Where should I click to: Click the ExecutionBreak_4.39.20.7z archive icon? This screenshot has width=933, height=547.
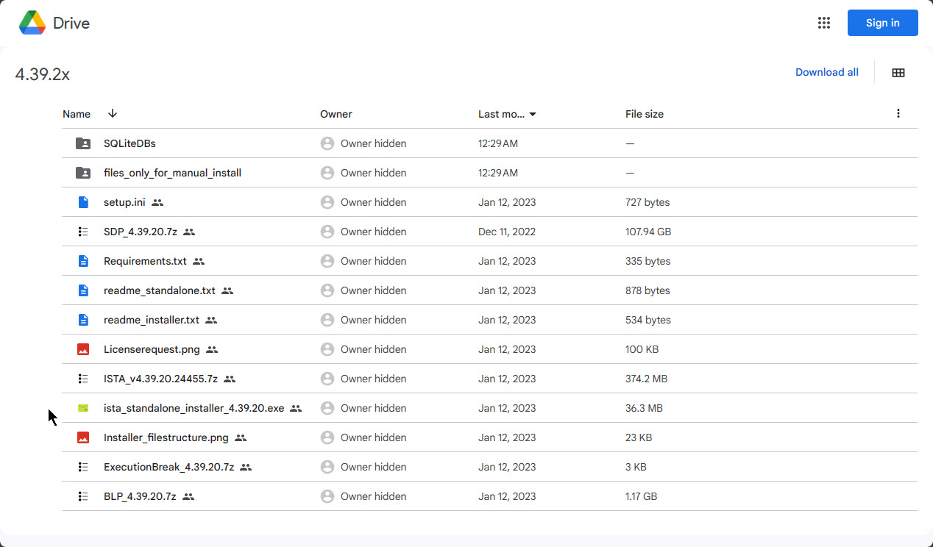pyautogui.click(x=83, y=467)
